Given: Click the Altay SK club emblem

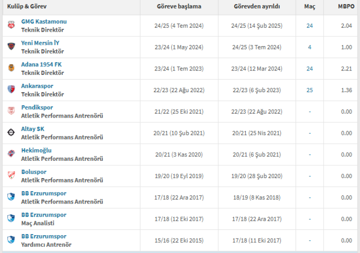Looking at the screenshot, I should (x=11, y=133).
